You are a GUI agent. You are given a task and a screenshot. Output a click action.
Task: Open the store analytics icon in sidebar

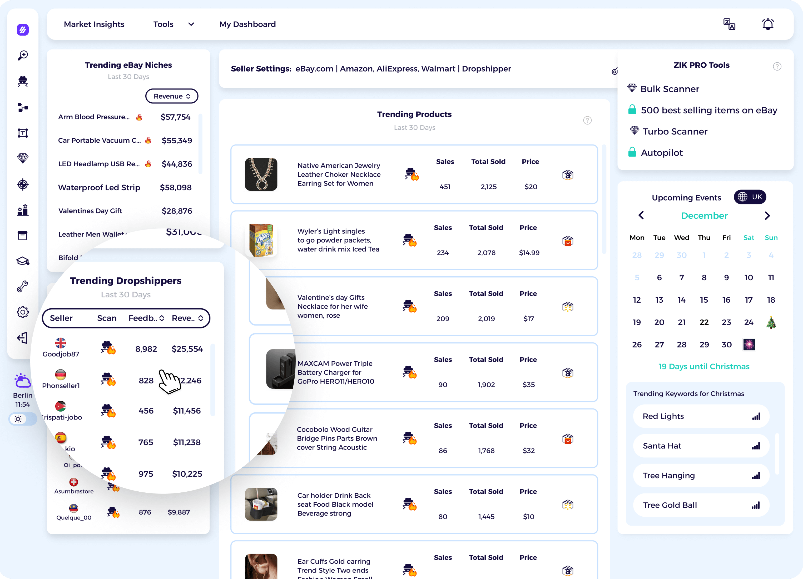[23, 210]
